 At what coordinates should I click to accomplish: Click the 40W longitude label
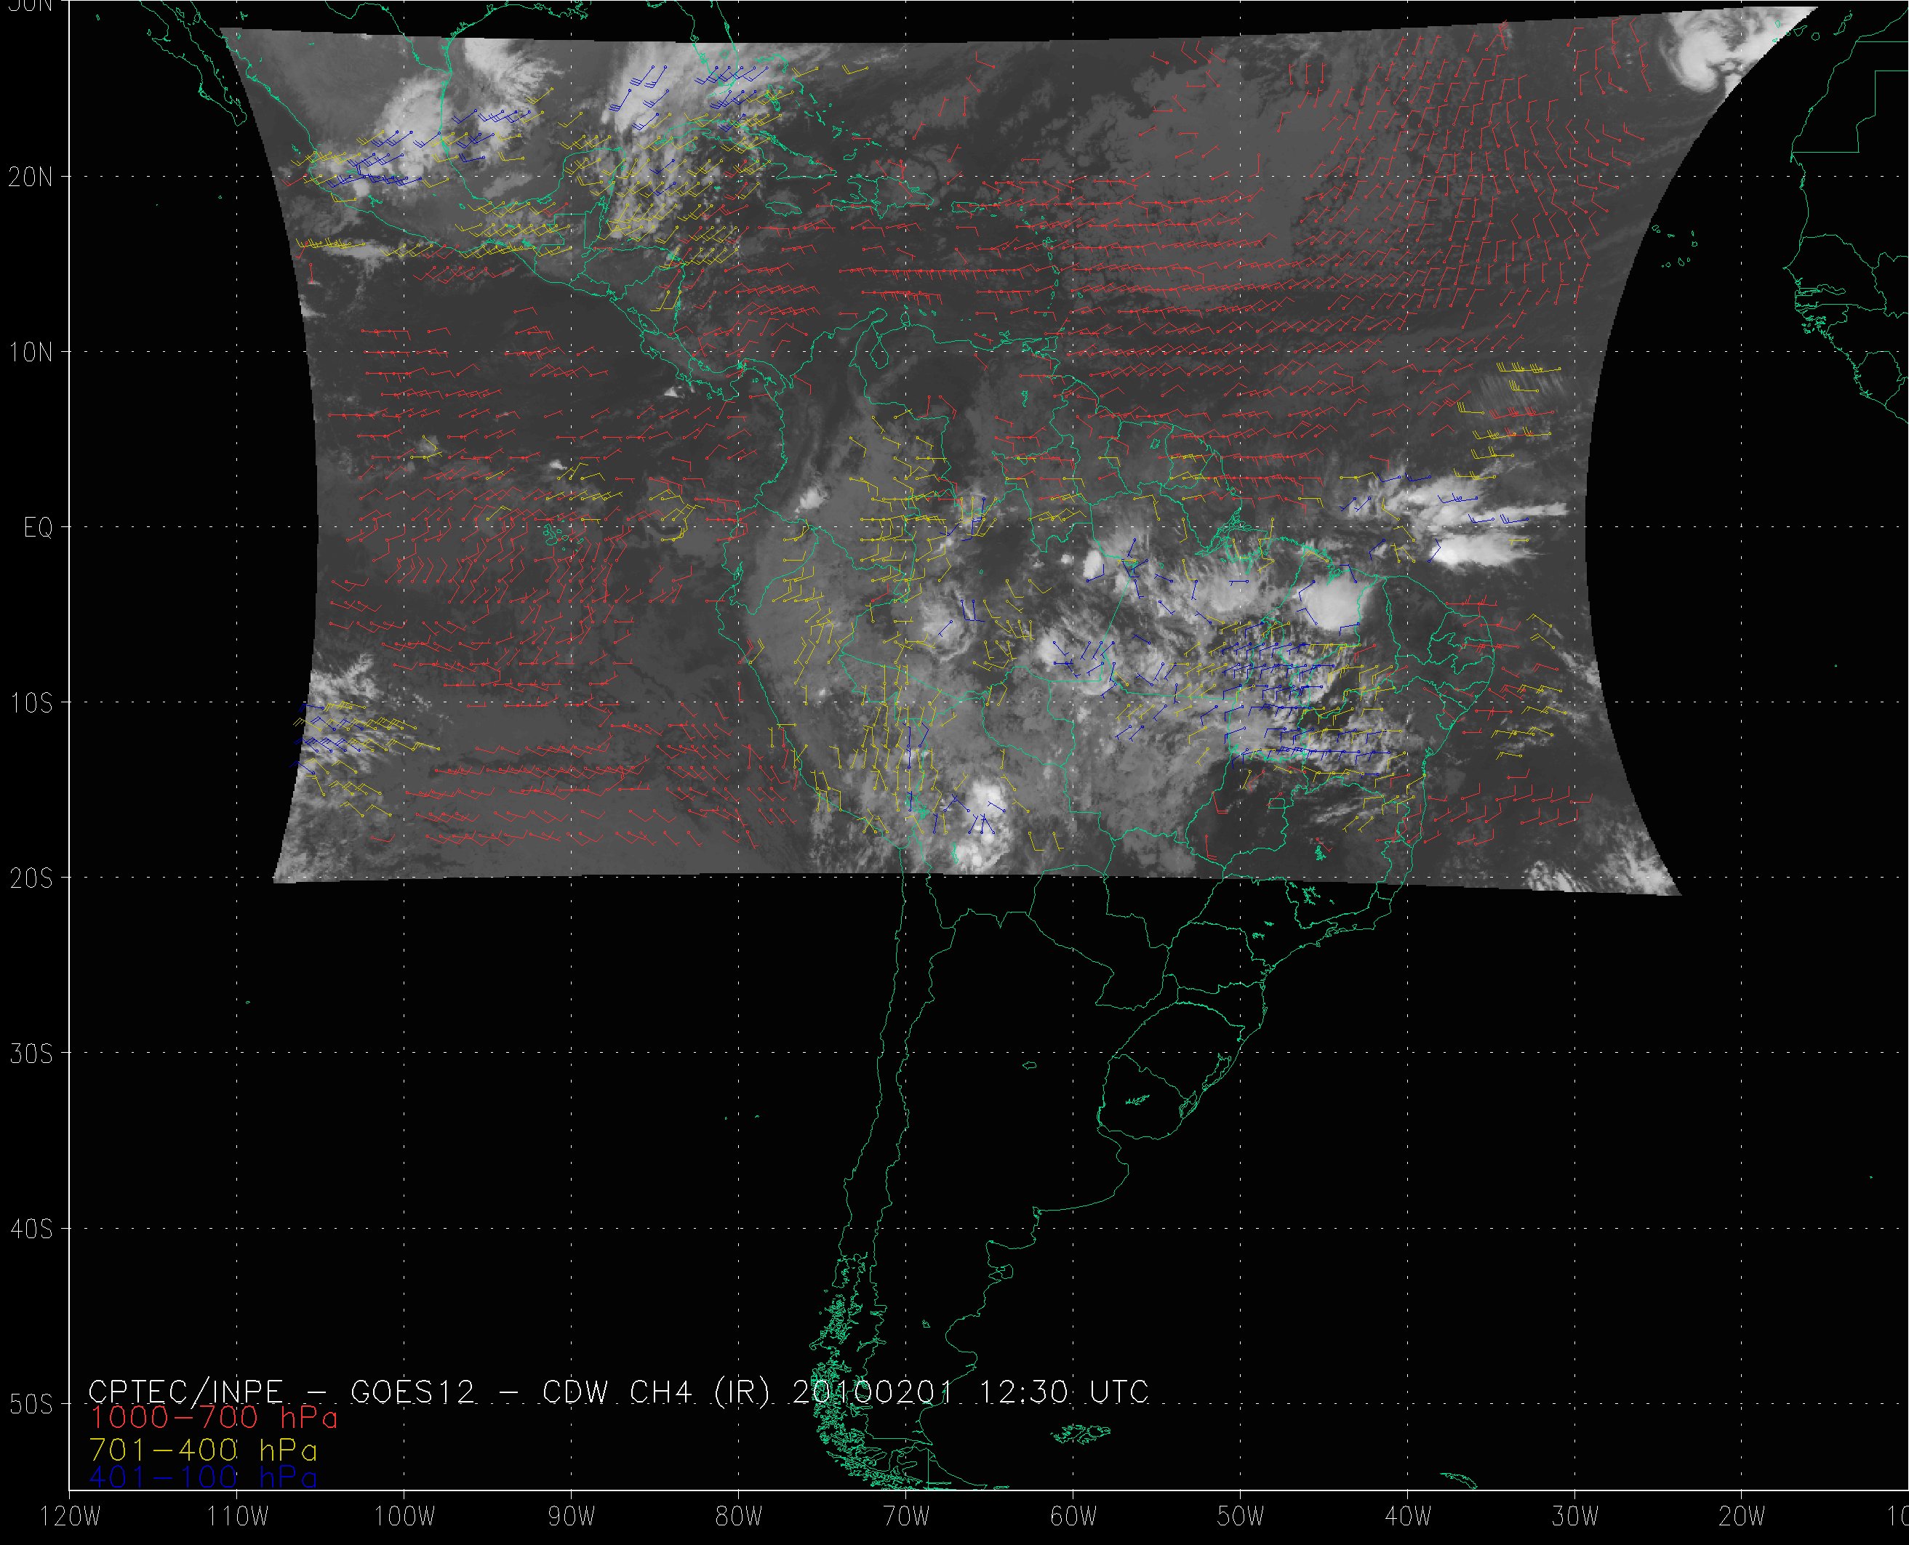coord(1408,1517)
